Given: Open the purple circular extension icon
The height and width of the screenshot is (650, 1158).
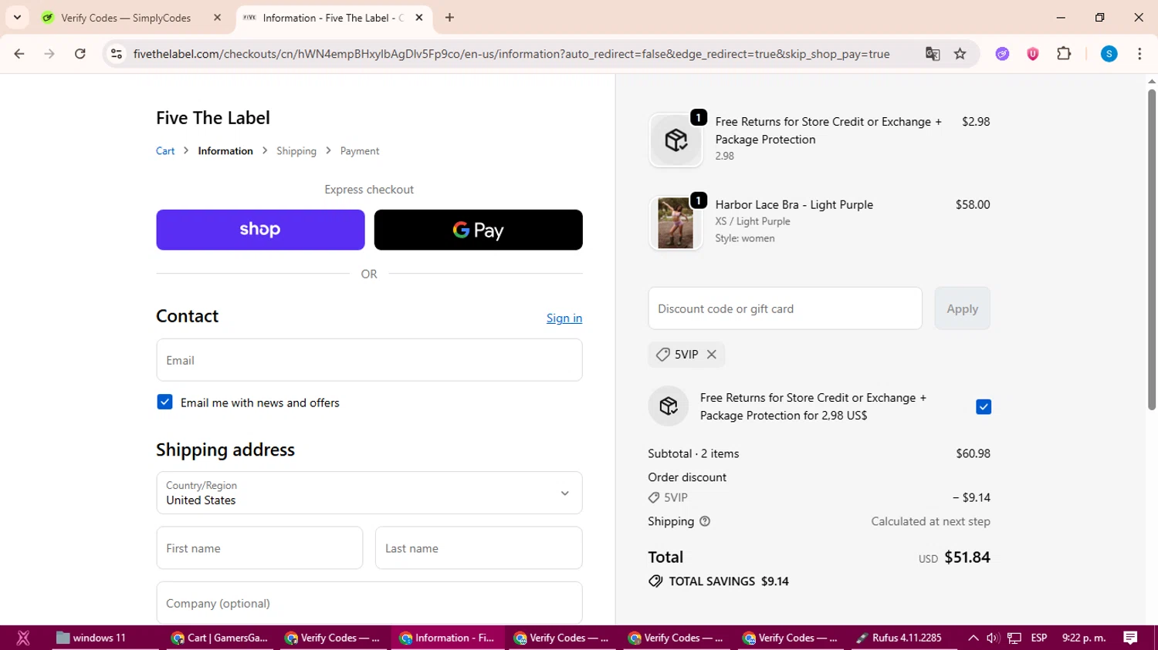Looking at the screenshot, I should pyautogui.click(x=1002, y=54).
